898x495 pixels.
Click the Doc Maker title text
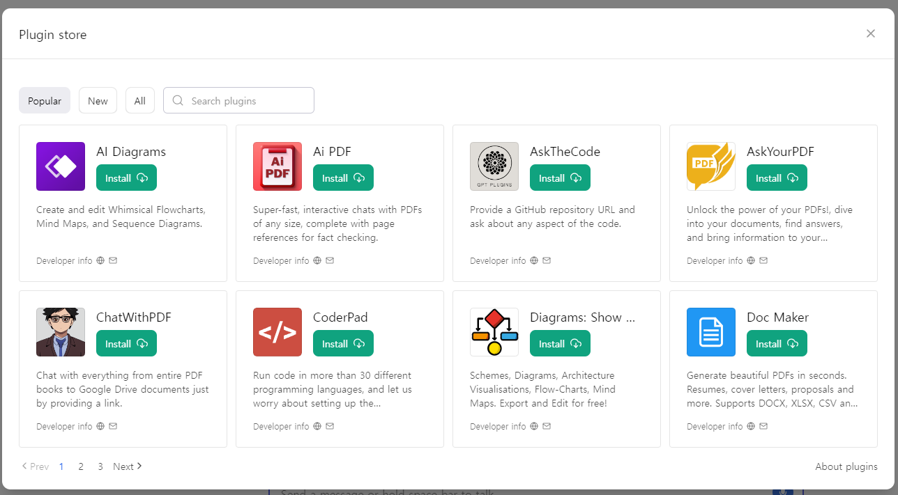[777, 317]
